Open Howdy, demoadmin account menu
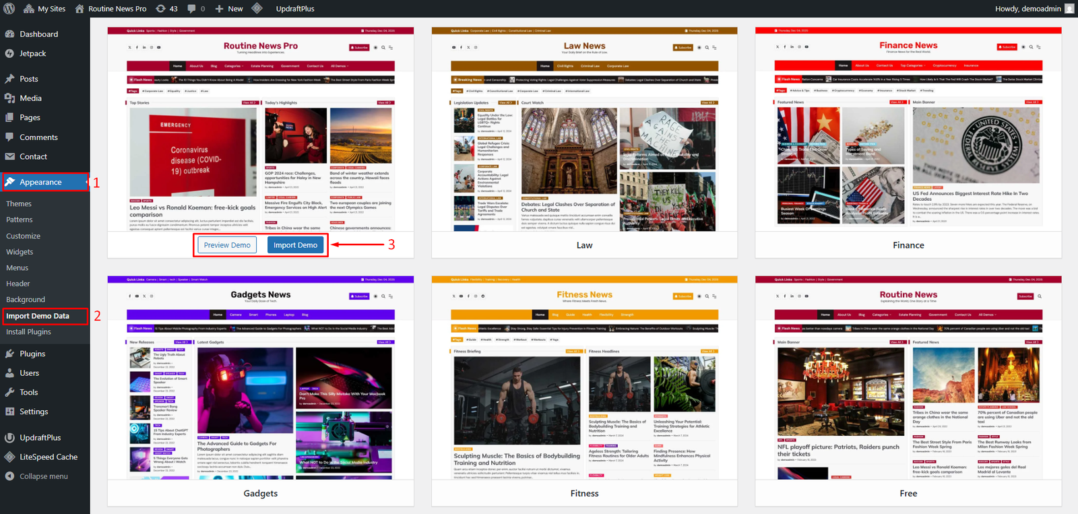The height and width of the screenshot is (514, 1078). (x=1027, y=9)
